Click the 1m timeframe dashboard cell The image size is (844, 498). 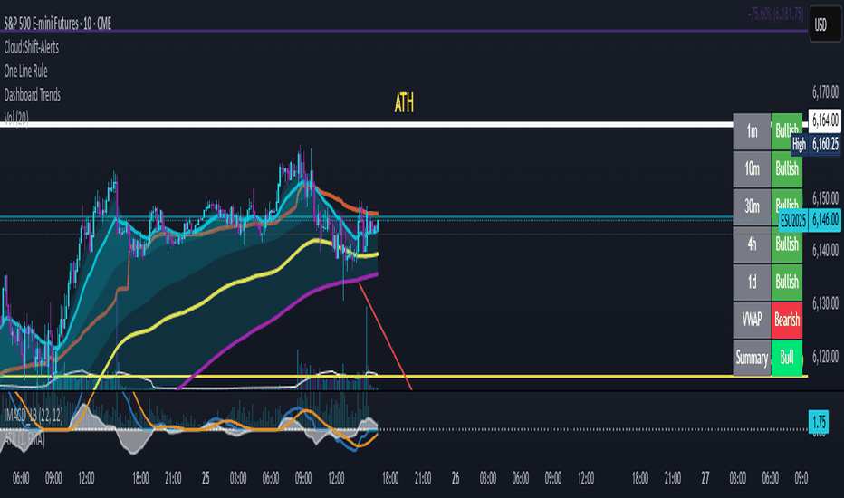coord(752,130)
